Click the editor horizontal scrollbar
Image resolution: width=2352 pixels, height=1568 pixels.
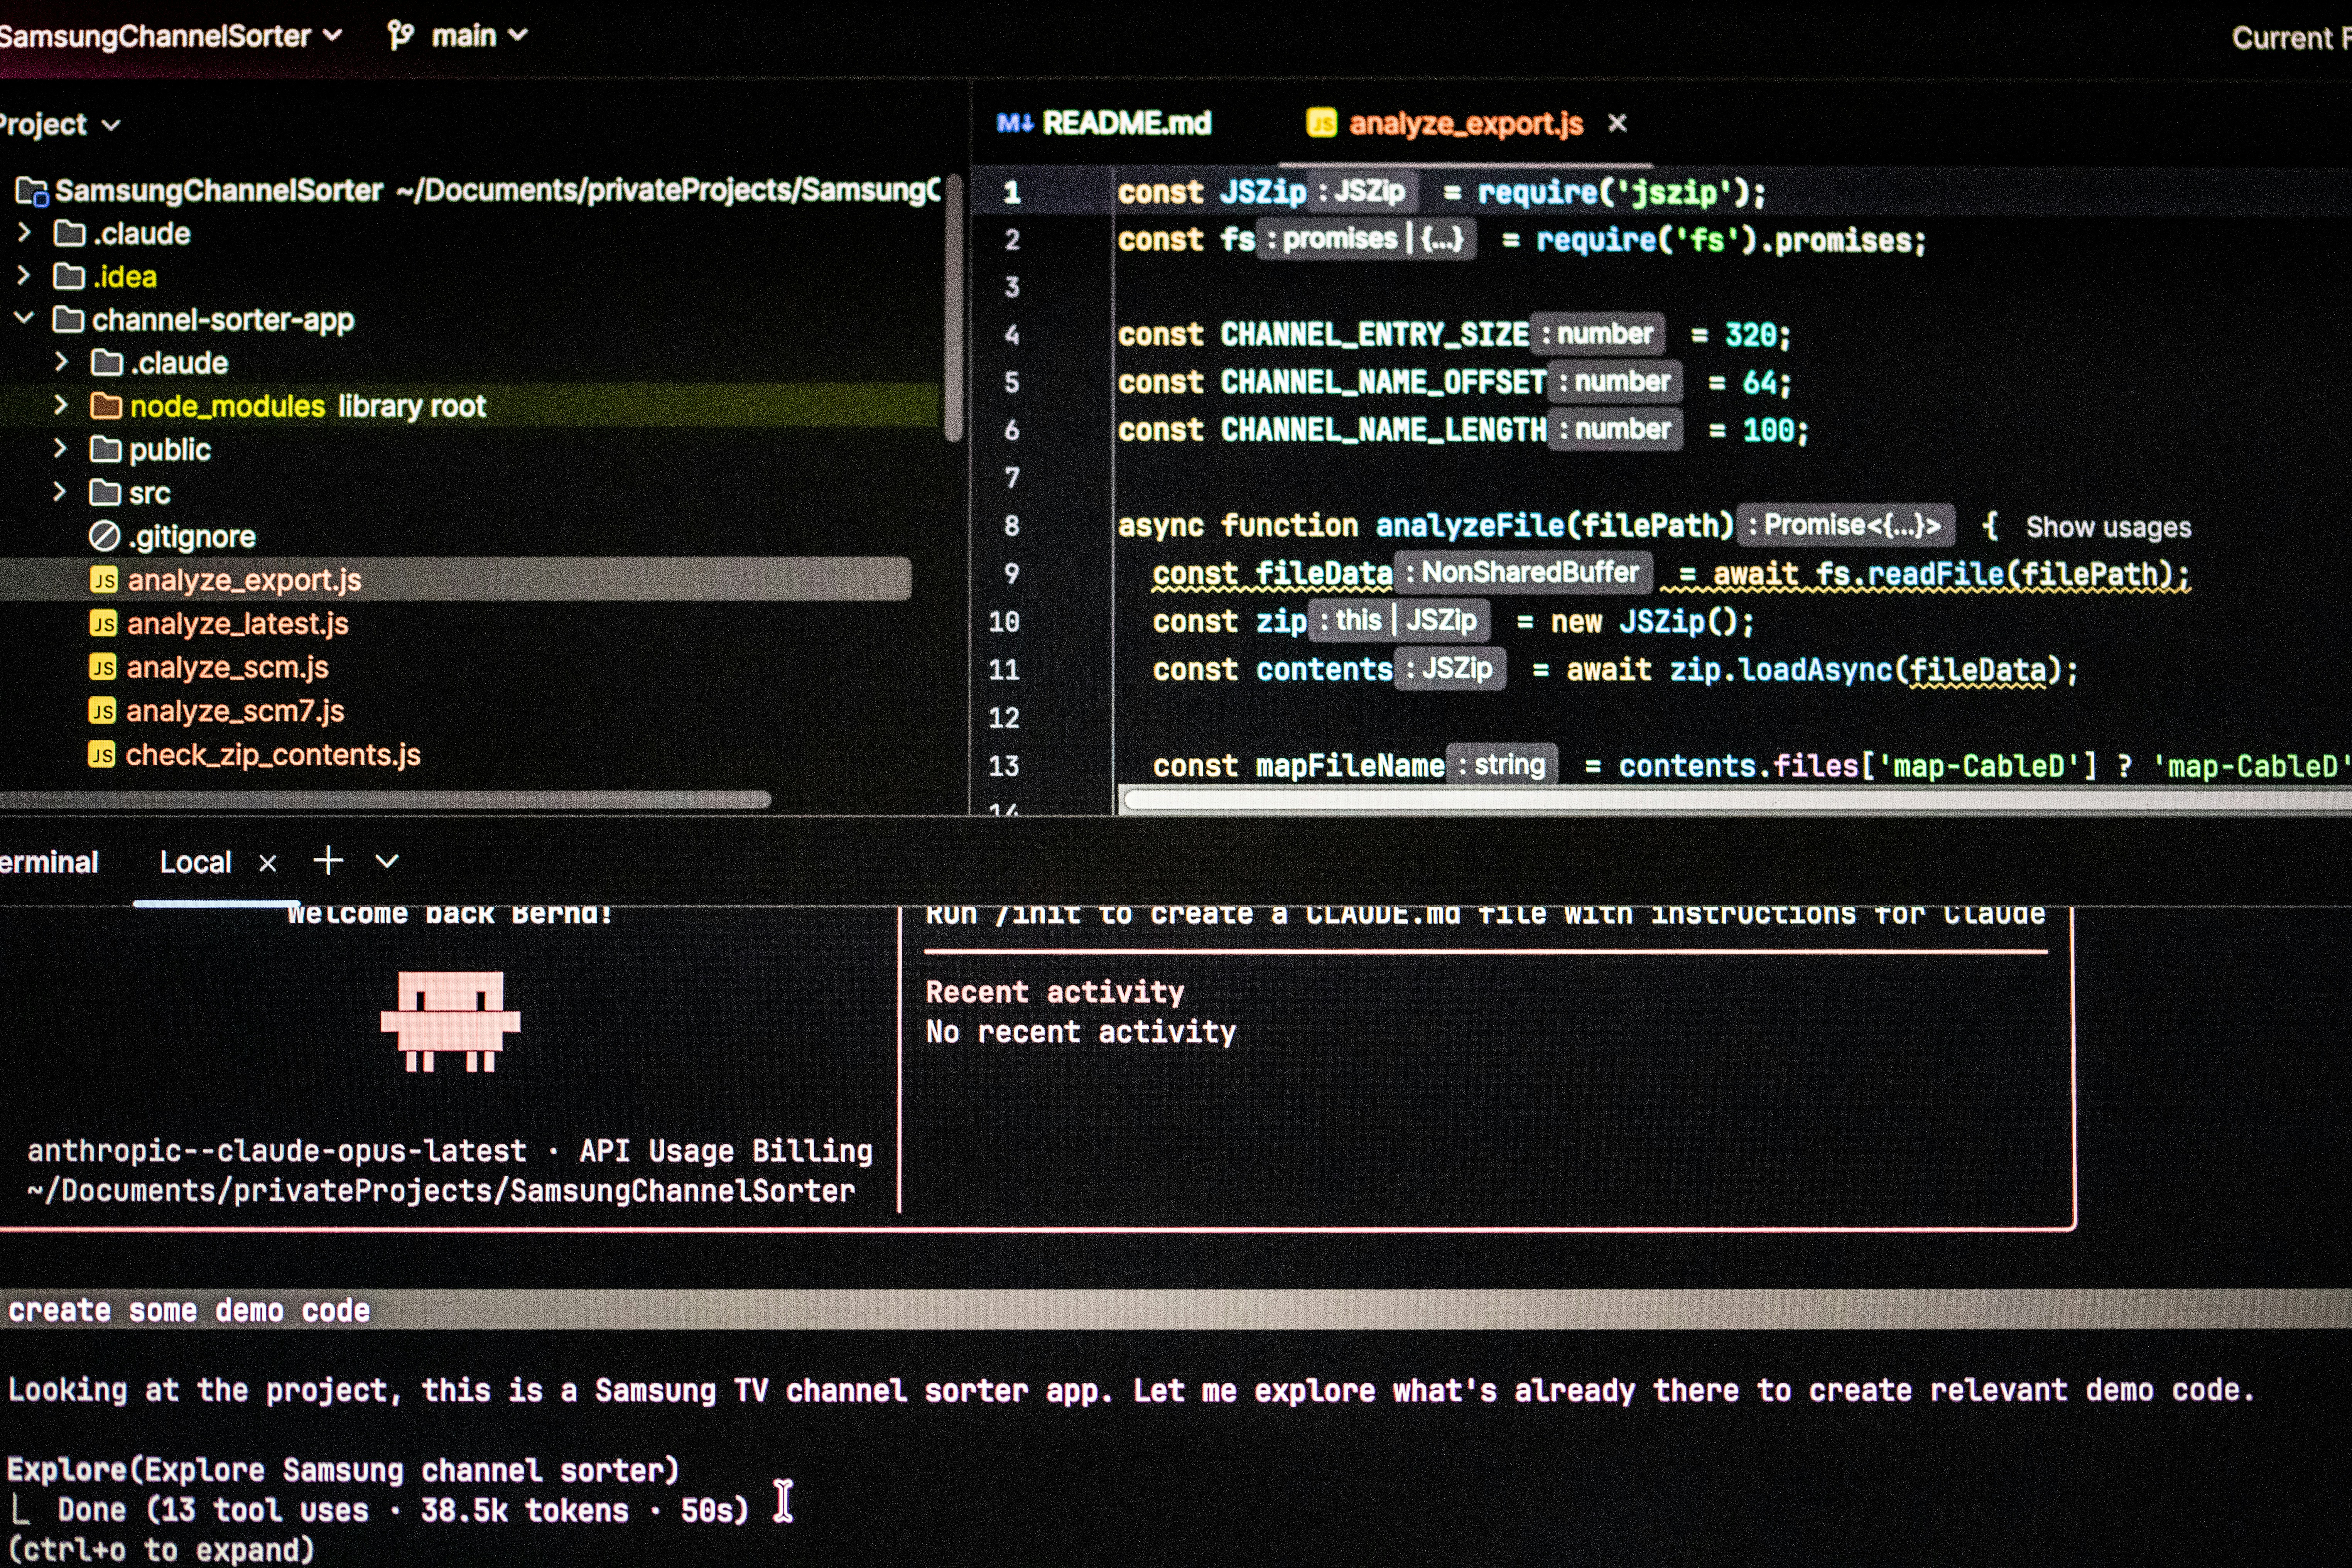(1700, 799)
